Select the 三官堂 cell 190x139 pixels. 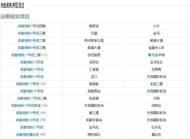(x=94, y=70)
